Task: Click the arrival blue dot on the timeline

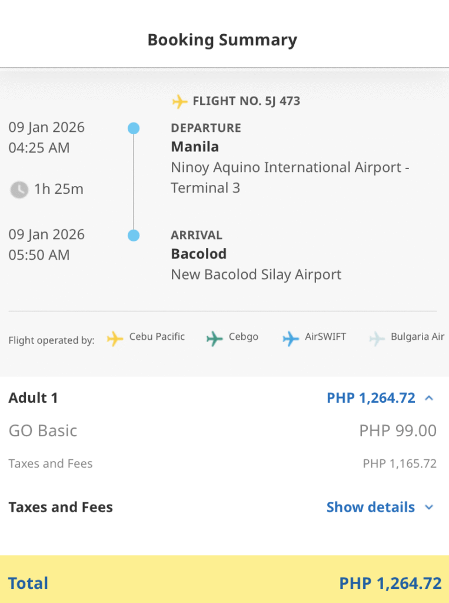Action: click(x=134, y=235)
